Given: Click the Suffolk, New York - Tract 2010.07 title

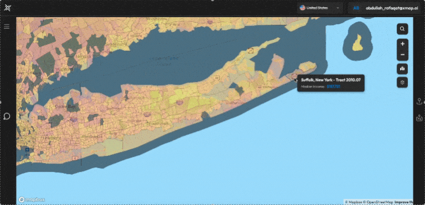Looking at the screenshot, I should coord(331,80).
